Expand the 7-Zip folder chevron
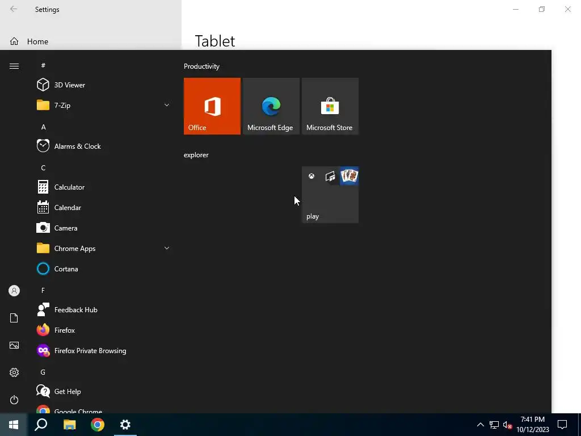 click(x=167, y=105)
